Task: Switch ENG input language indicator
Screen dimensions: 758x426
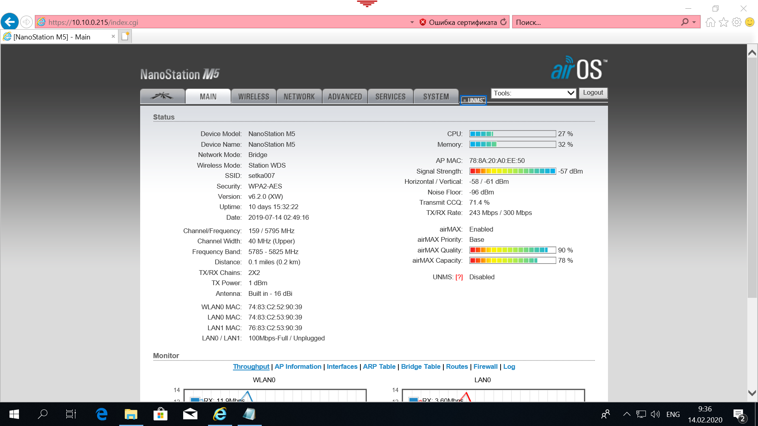Action: pos(673,415)
